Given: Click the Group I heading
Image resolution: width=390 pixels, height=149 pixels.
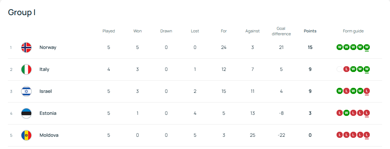Looking at the screenshot, I should [22, 12].
